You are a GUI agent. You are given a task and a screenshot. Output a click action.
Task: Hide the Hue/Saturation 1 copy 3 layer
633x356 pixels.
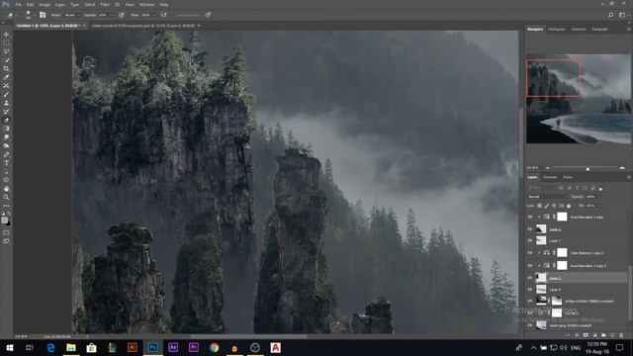tap(530, 266)
